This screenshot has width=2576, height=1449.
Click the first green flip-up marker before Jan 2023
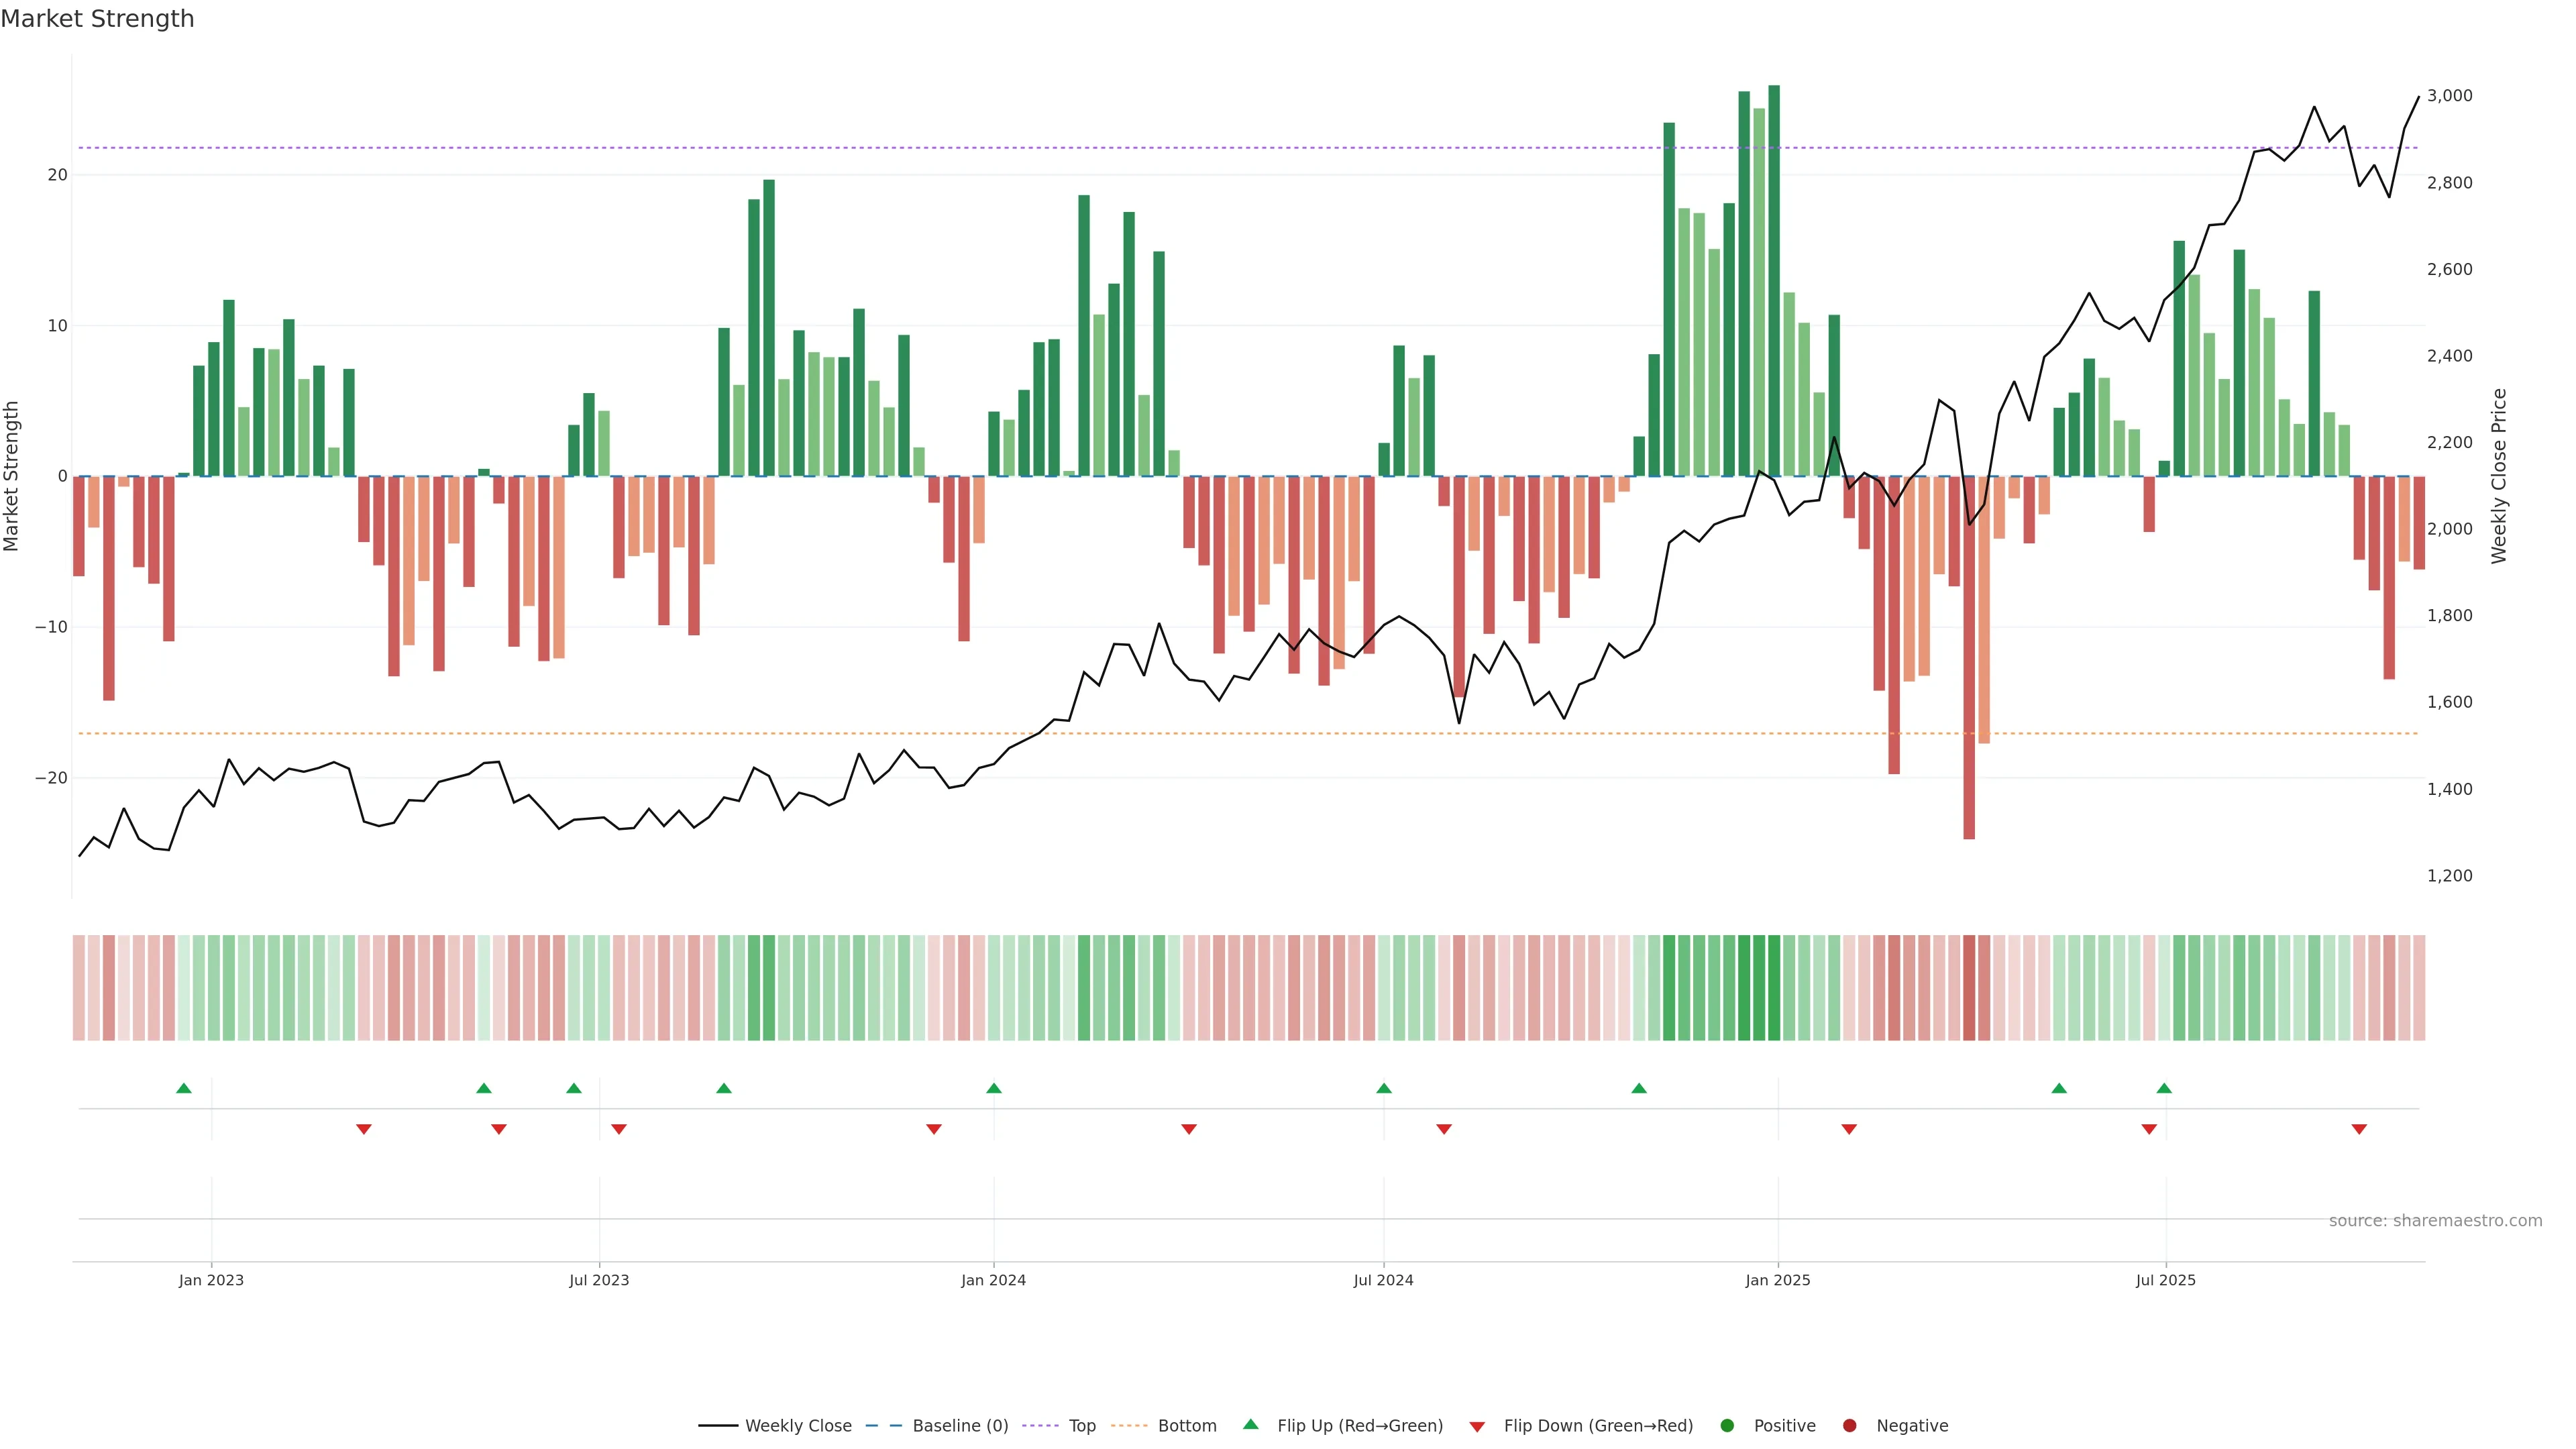click(184, 1088)
